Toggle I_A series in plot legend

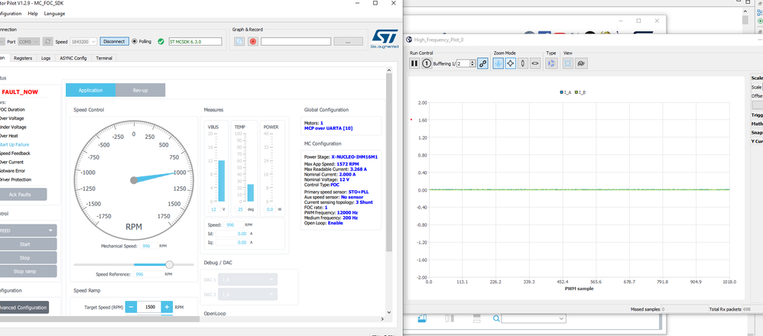point(566,92)
